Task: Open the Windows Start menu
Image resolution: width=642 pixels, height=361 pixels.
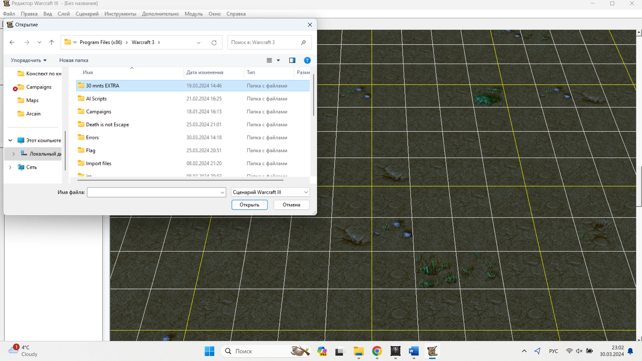Action: click(x=210, y=351)
